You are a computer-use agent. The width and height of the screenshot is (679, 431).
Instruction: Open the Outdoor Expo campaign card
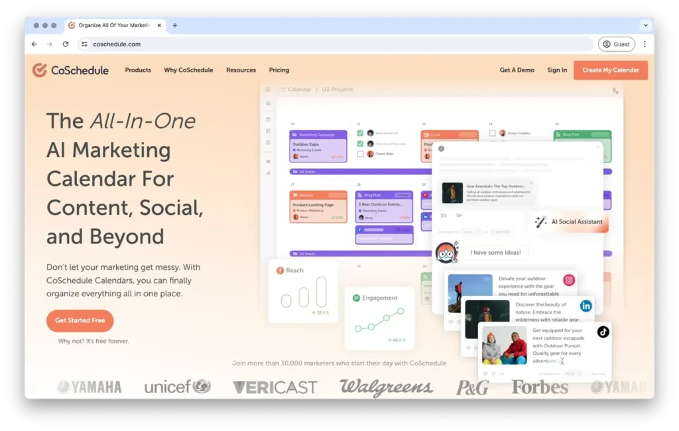(318, 147)
